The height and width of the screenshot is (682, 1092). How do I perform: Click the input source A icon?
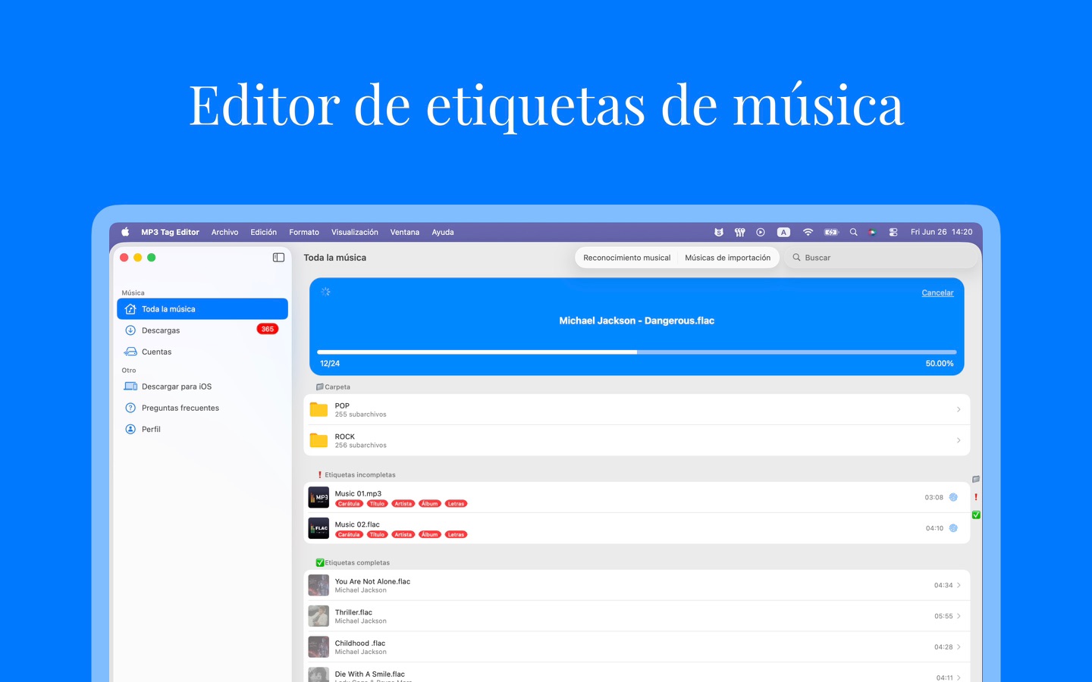tap(784, 232)
